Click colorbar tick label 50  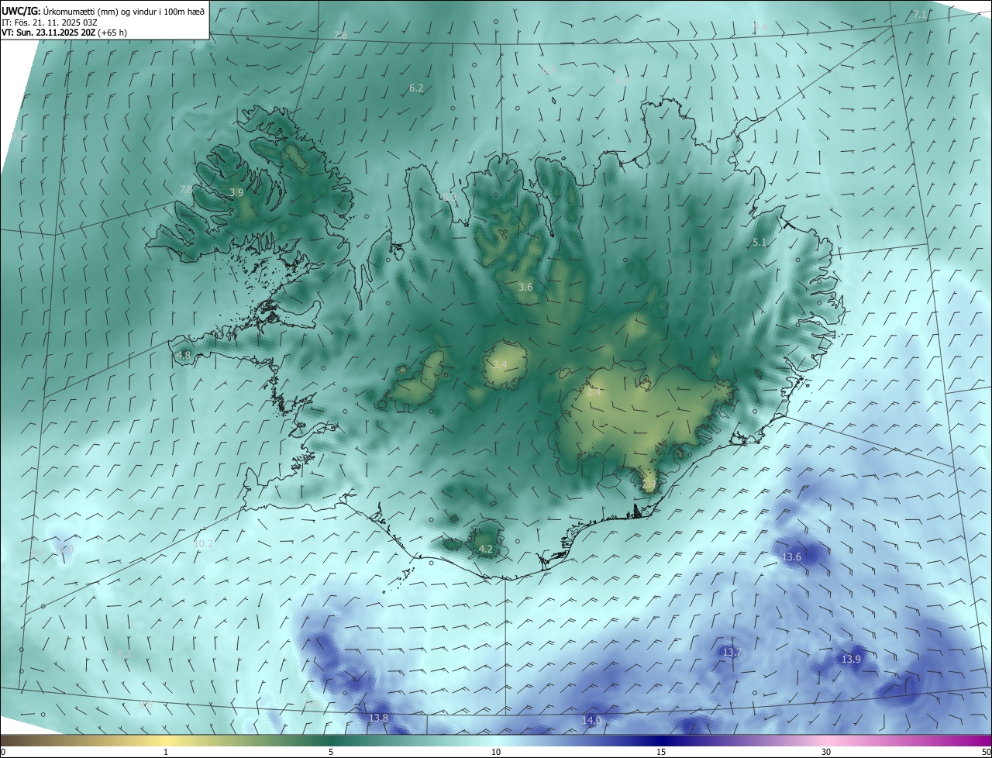pos(986,753)
